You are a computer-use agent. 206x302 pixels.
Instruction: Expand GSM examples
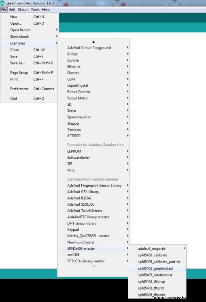tap(93, 79)
